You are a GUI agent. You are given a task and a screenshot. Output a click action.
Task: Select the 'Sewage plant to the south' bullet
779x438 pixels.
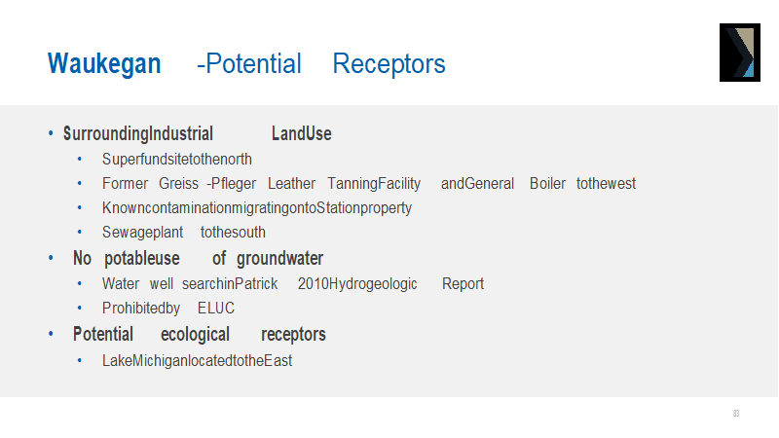[183, 233]
